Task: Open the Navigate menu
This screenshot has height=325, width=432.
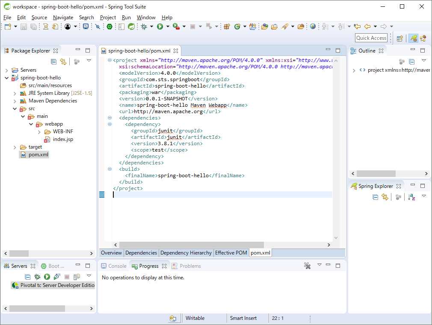Action: coord(63,18)
